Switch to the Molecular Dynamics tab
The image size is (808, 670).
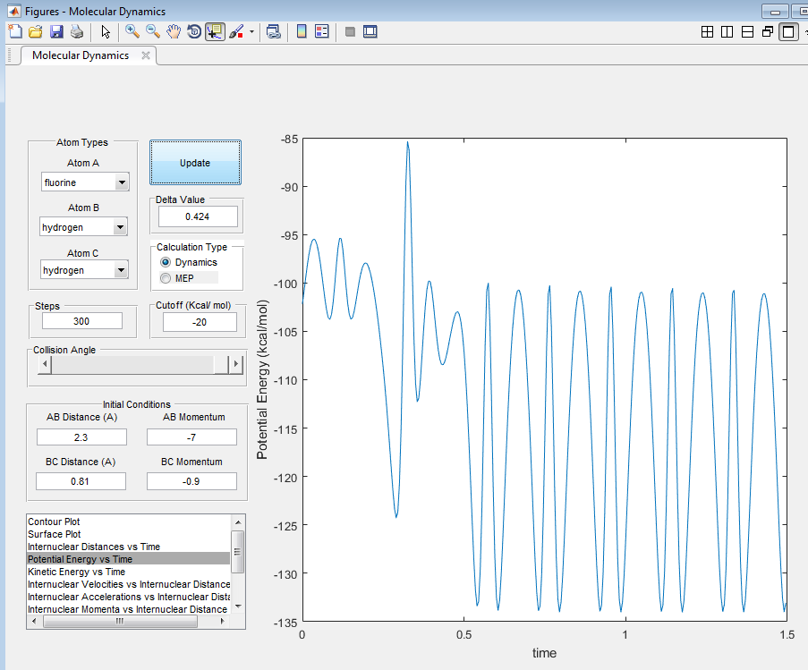tap(81, 55)
